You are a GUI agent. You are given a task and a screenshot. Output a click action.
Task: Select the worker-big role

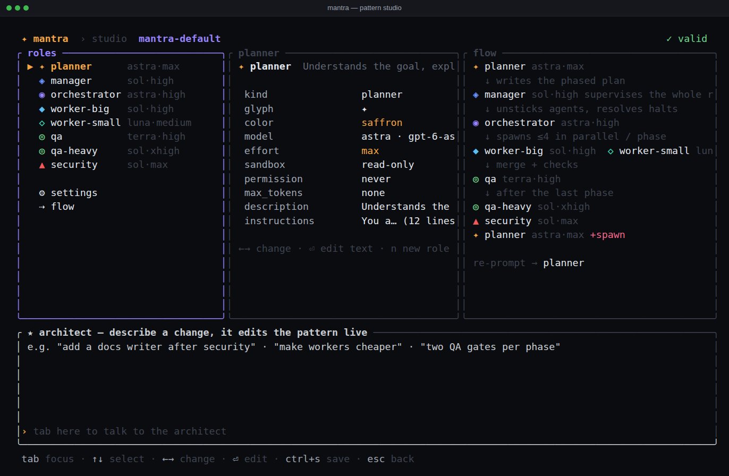pos(121,109)
